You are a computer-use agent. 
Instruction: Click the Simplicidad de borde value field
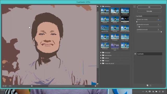(x=158, y=25)
